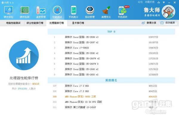Click score 137291分
Viewport: 179px width, 119px height.
tap(153, 58)
